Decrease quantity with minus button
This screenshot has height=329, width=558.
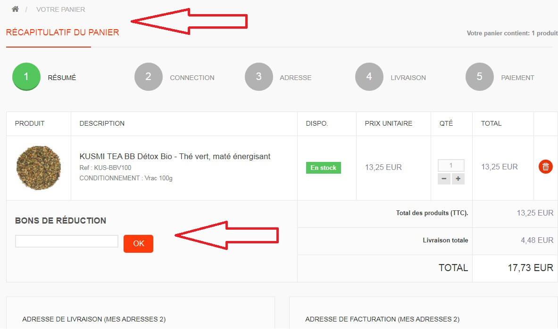click(x=444, y=179)
